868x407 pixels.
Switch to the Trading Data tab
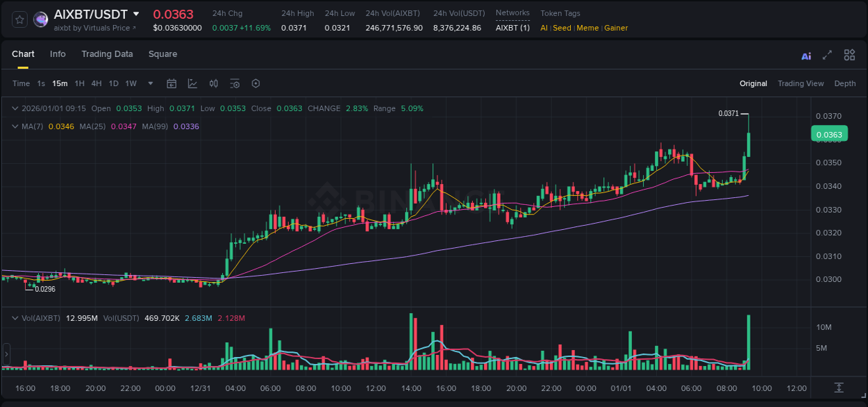click(x=107, y=54)
